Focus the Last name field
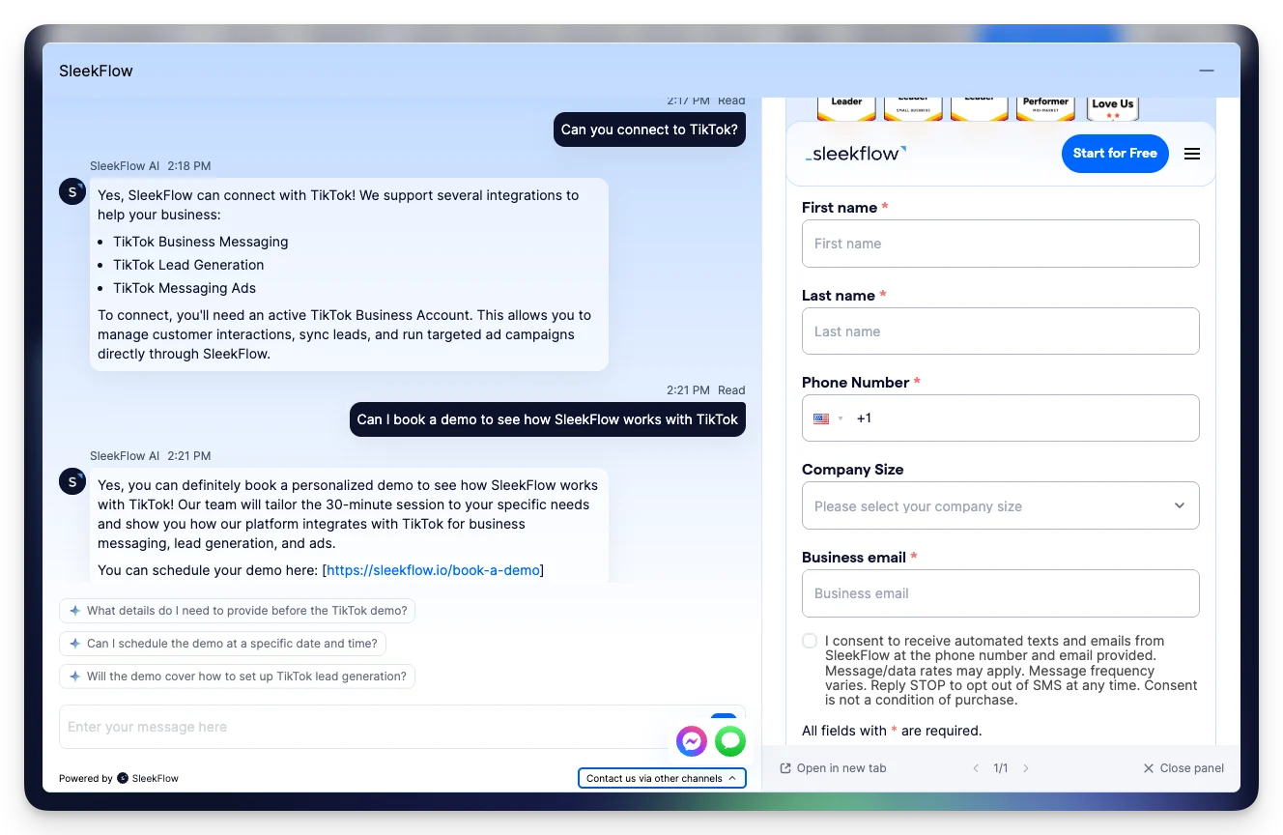1283x835 pixels. coord(1000,331)
